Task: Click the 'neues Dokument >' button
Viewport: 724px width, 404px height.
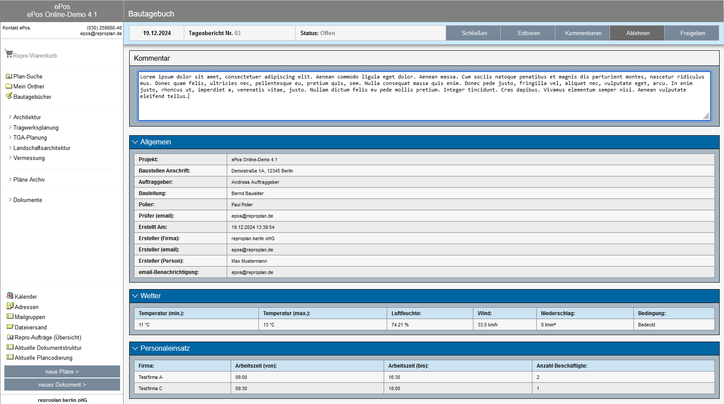Action: point(62,384)
